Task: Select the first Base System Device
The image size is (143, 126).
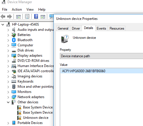Action: pos(38,107)
